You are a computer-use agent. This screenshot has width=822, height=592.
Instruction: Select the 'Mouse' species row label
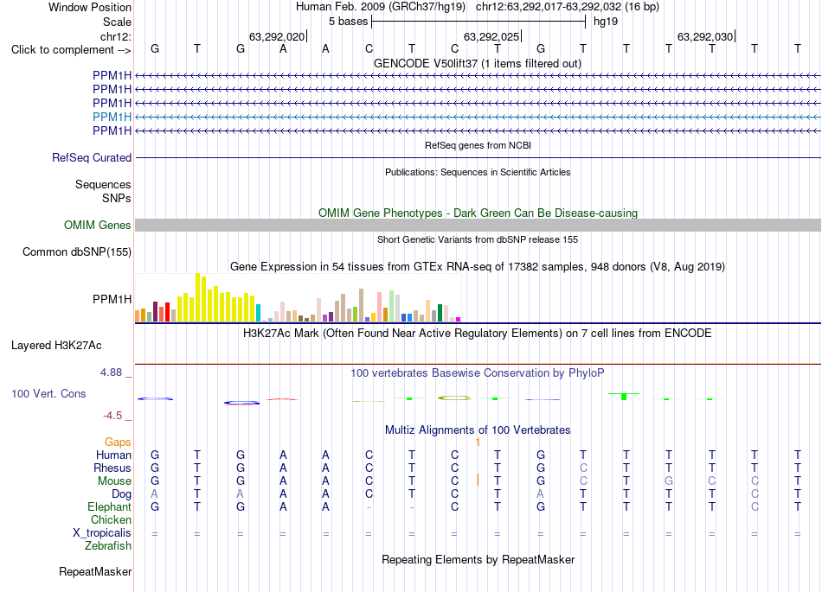tap(114, 481)
